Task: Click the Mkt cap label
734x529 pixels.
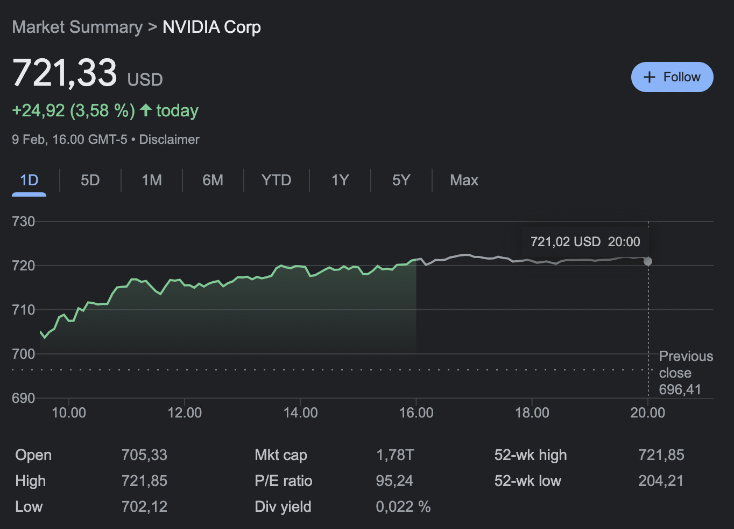Action: 281,455
